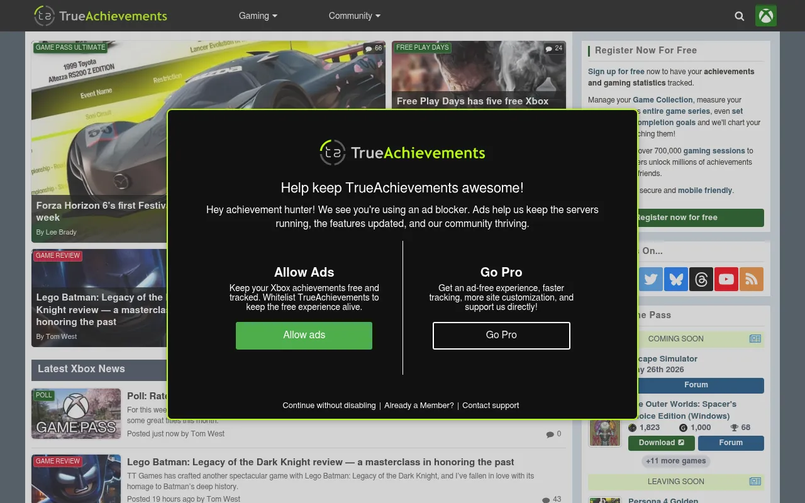Click the Download button for Outer Worlds

coord(662,443)
